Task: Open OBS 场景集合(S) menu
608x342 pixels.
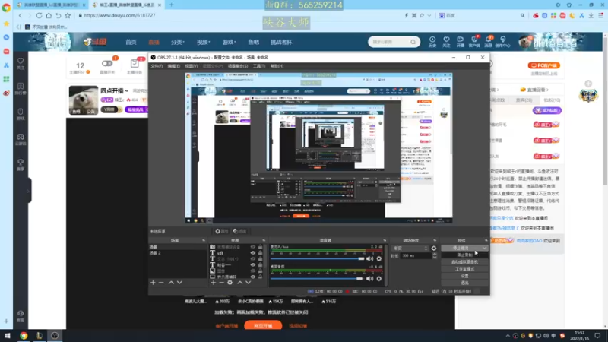Action: pyautogui.click(x=238, y=66)
